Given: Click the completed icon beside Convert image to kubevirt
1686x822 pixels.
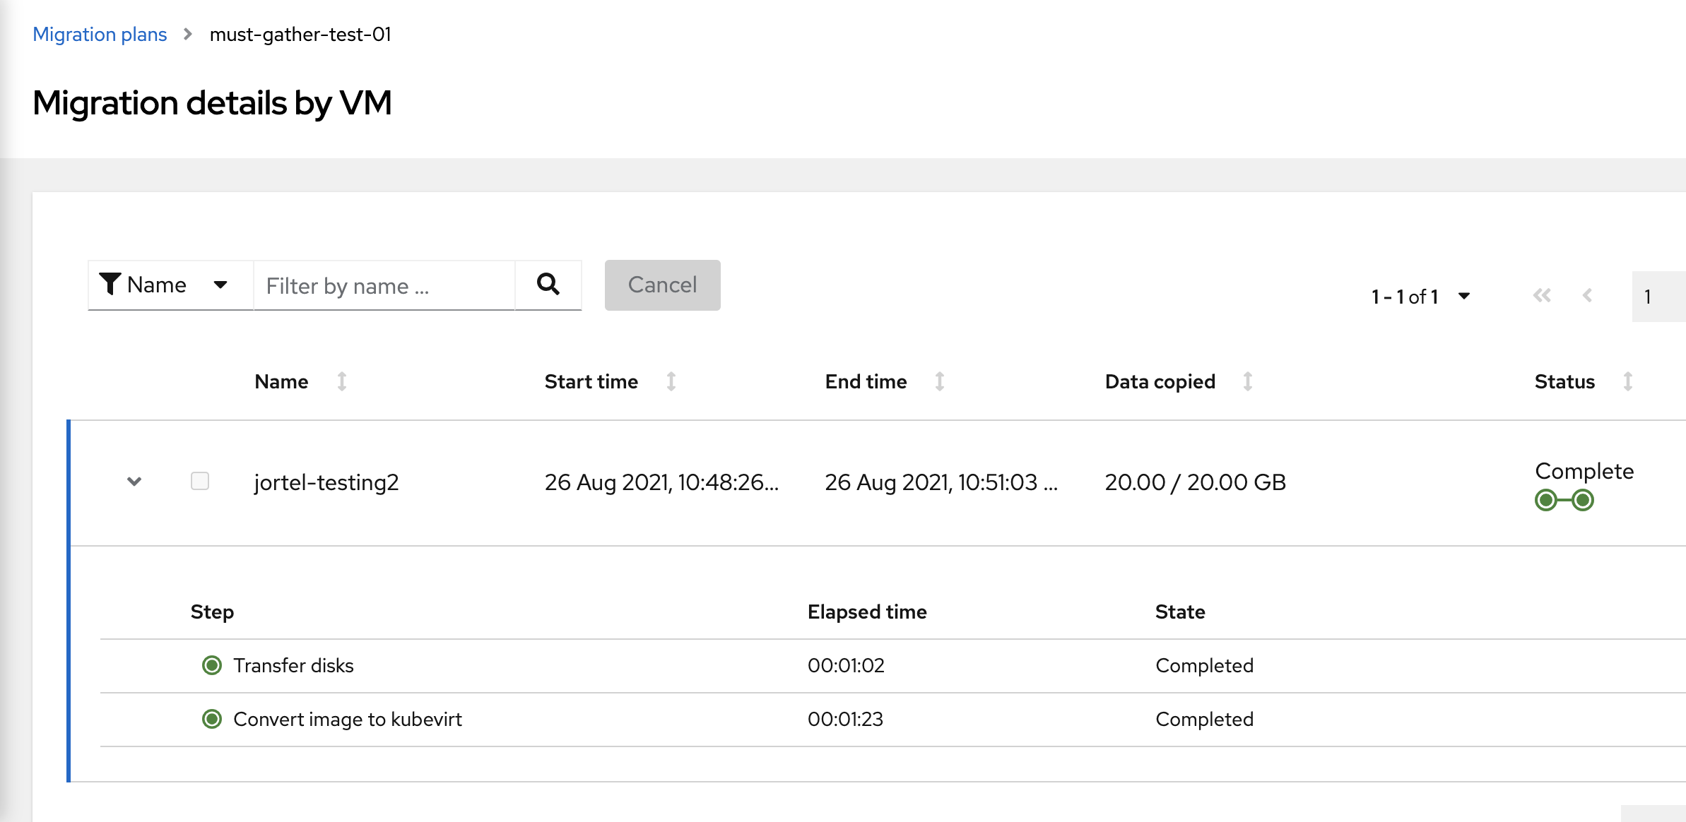Looking at the screenshot, I should 212,719.
